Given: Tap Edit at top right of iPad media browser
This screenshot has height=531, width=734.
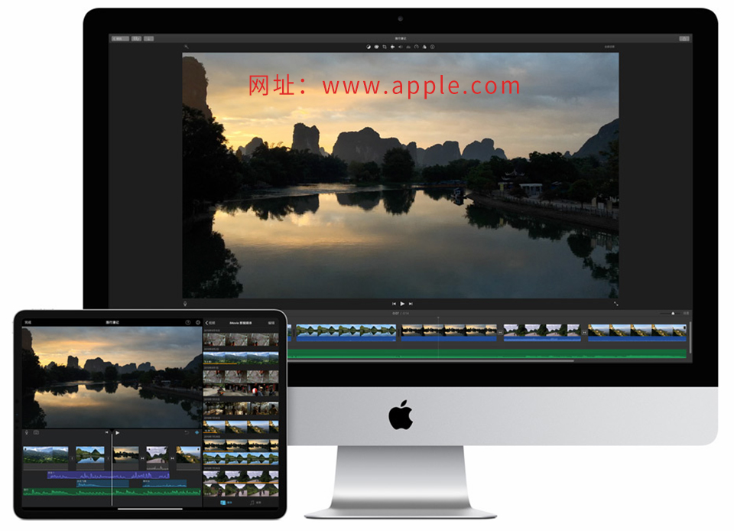Looking at the screenshot, I should point(271,323).
